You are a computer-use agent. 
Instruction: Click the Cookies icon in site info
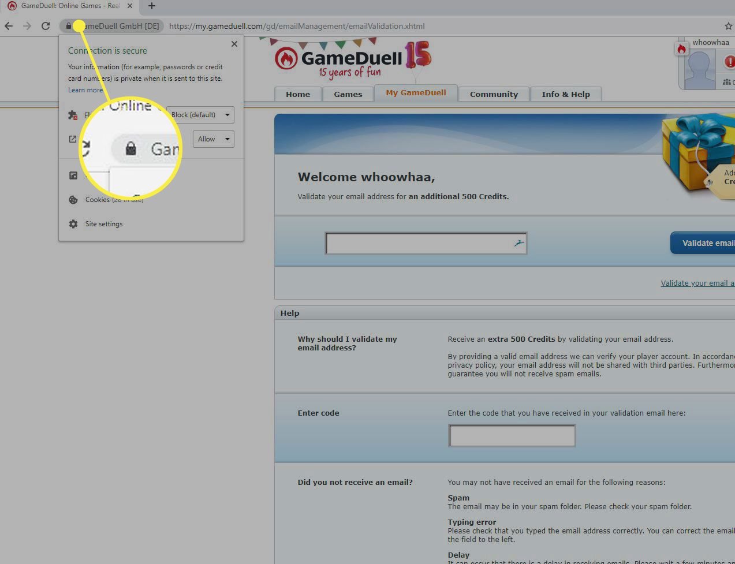(x=73, y=200)
